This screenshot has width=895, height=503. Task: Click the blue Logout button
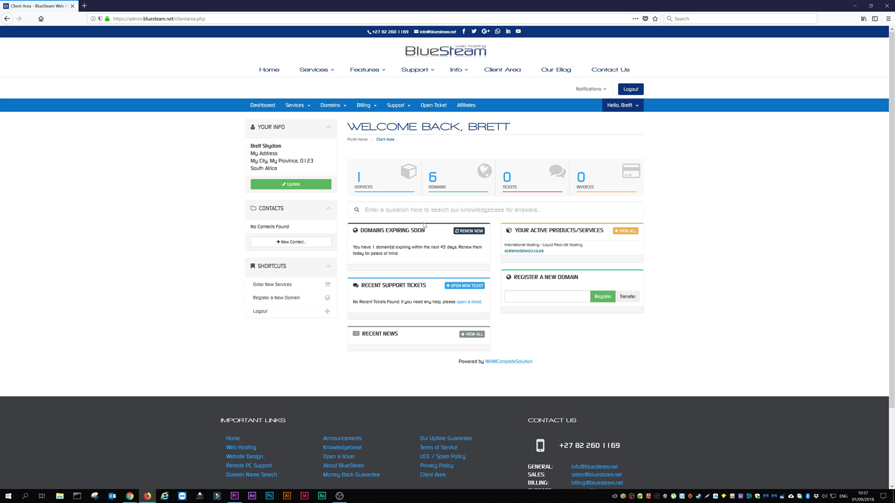(630, 89)
